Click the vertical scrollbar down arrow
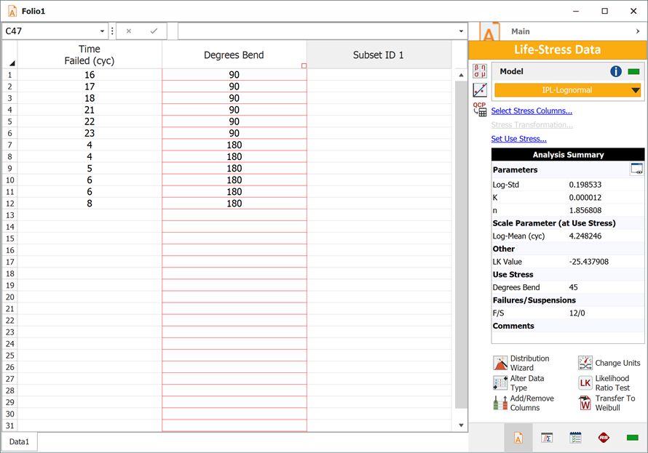Image resolution: width=648 pixels, height=453 pixels. coord(461,425)
